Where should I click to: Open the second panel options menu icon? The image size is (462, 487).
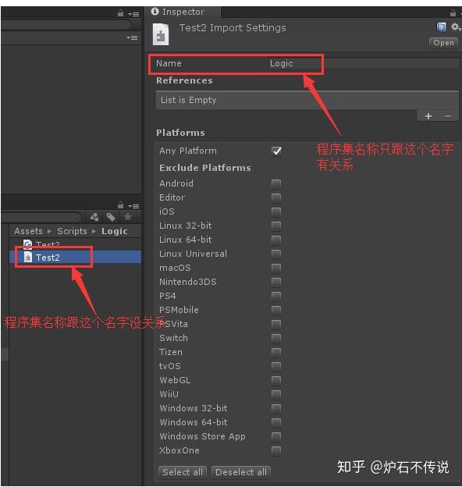[132, 38]
